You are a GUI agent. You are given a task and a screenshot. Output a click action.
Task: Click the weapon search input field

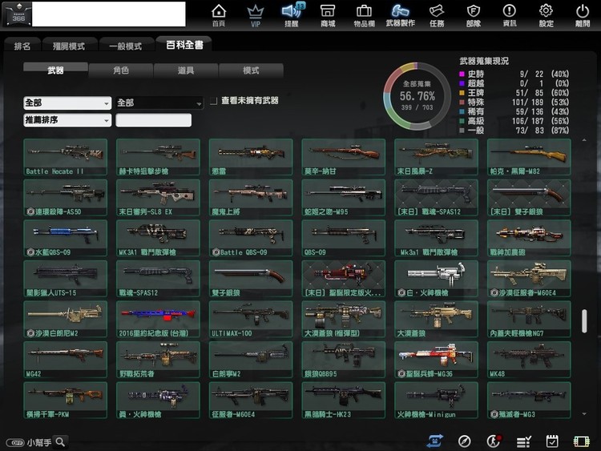tap(153, 120)
